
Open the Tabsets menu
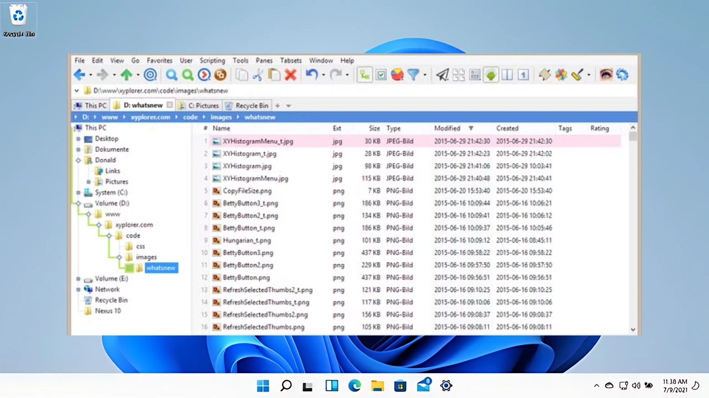291,60
